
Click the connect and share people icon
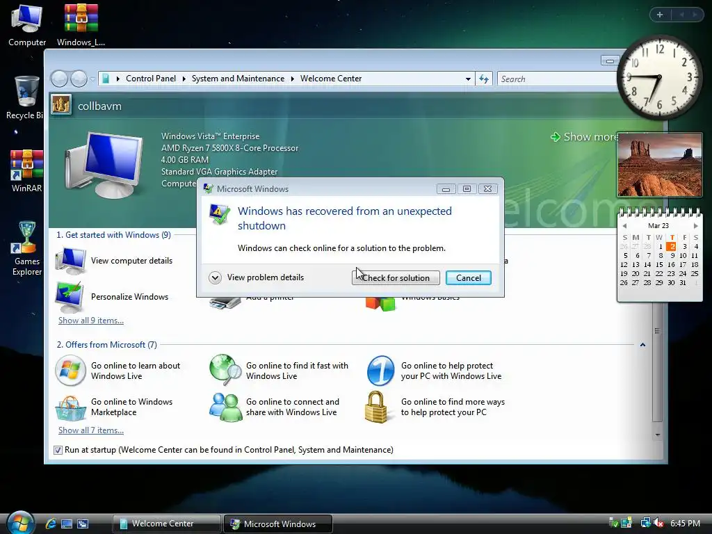(x=225, y=407)
